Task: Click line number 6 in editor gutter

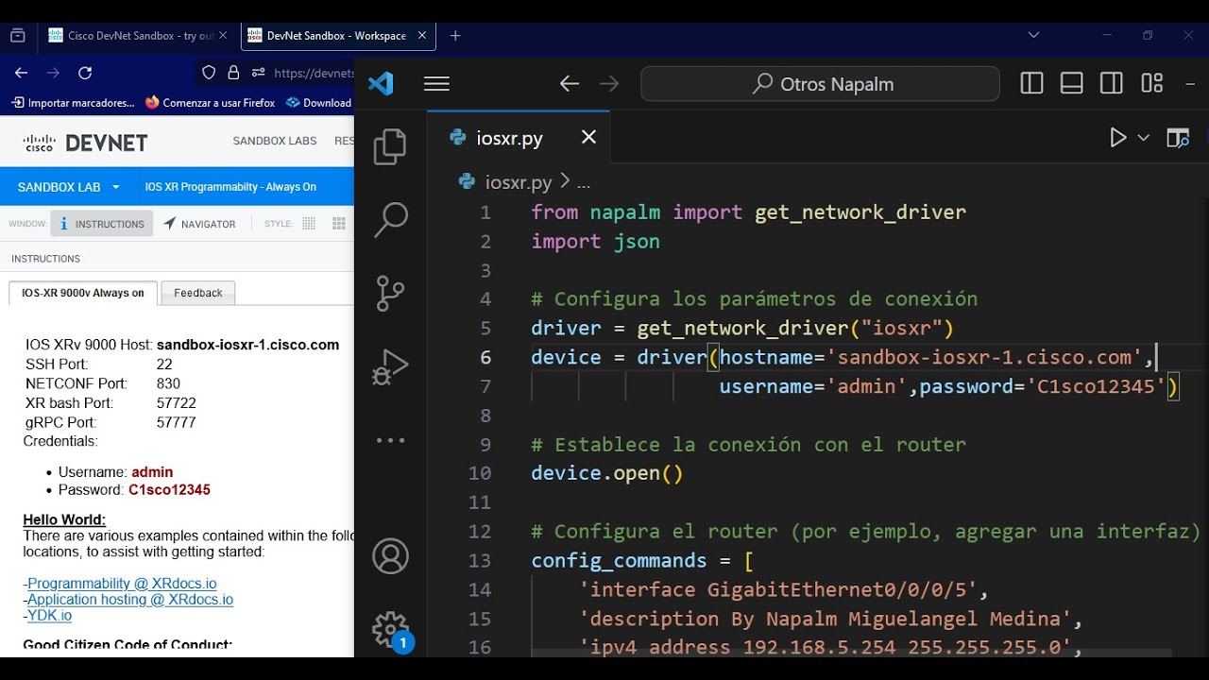Action: pos(485,357)
